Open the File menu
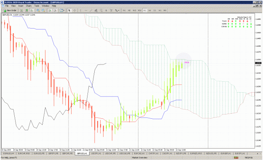 (x=7, y=6)
